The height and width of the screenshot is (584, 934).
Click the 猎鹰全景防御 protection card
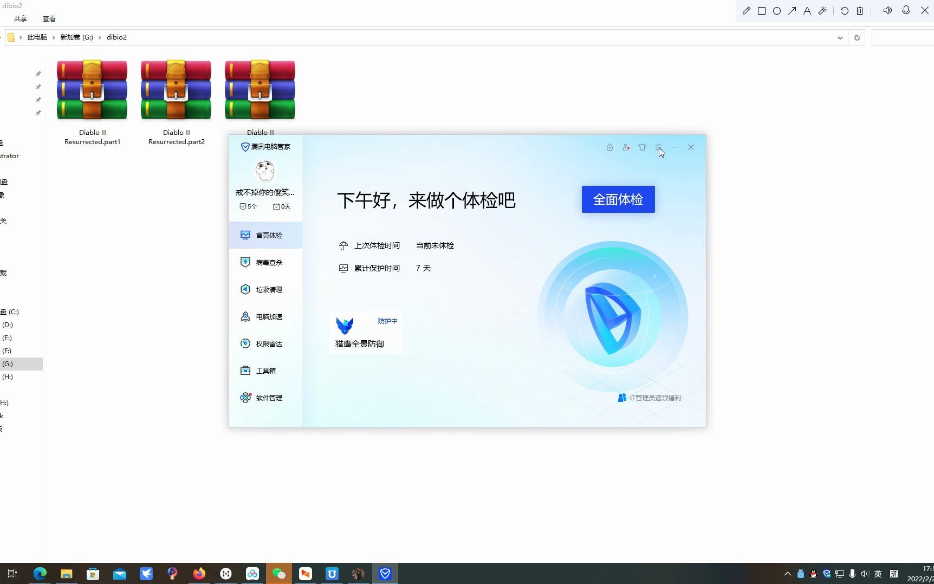(366, 333)
